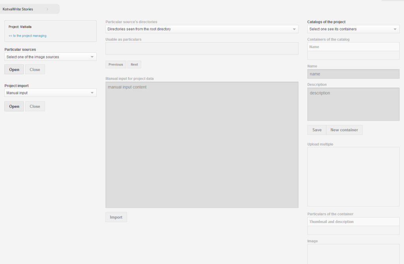Focus the manual input content text area
The width and height of the screenshot is (404, 264).
[202, 145]
